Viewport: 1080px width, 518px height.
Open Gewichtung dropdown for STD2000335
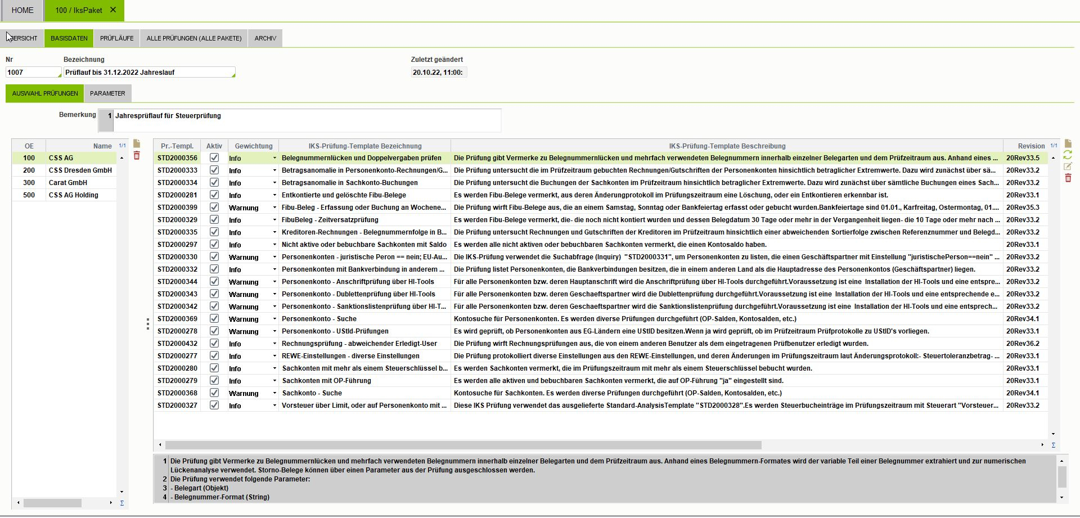[x=274, y=232]
